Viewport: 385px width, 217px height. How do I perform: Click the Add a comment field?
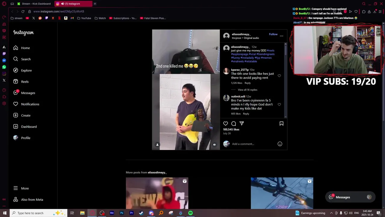[x=254, y=144]
